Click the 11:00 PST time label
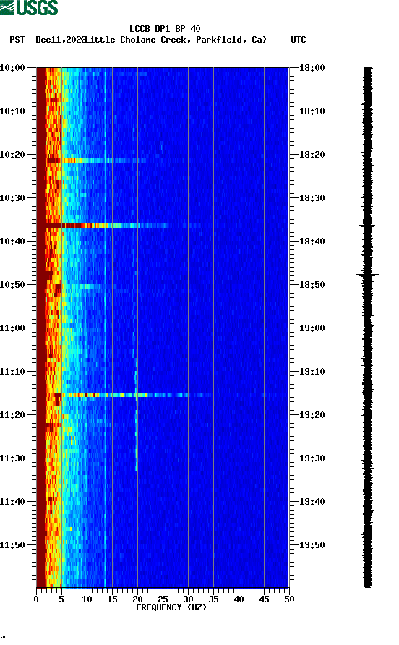 13,328
